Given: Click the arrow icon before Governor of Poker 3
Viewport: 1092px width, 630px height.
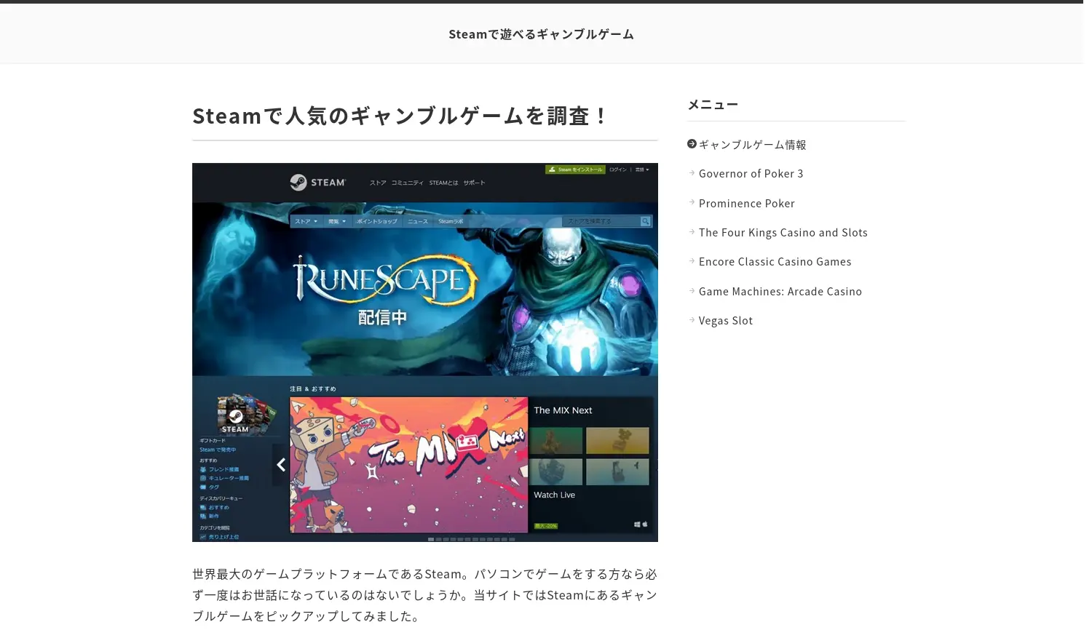Looking at the screenshot, I should click(692, 173).
